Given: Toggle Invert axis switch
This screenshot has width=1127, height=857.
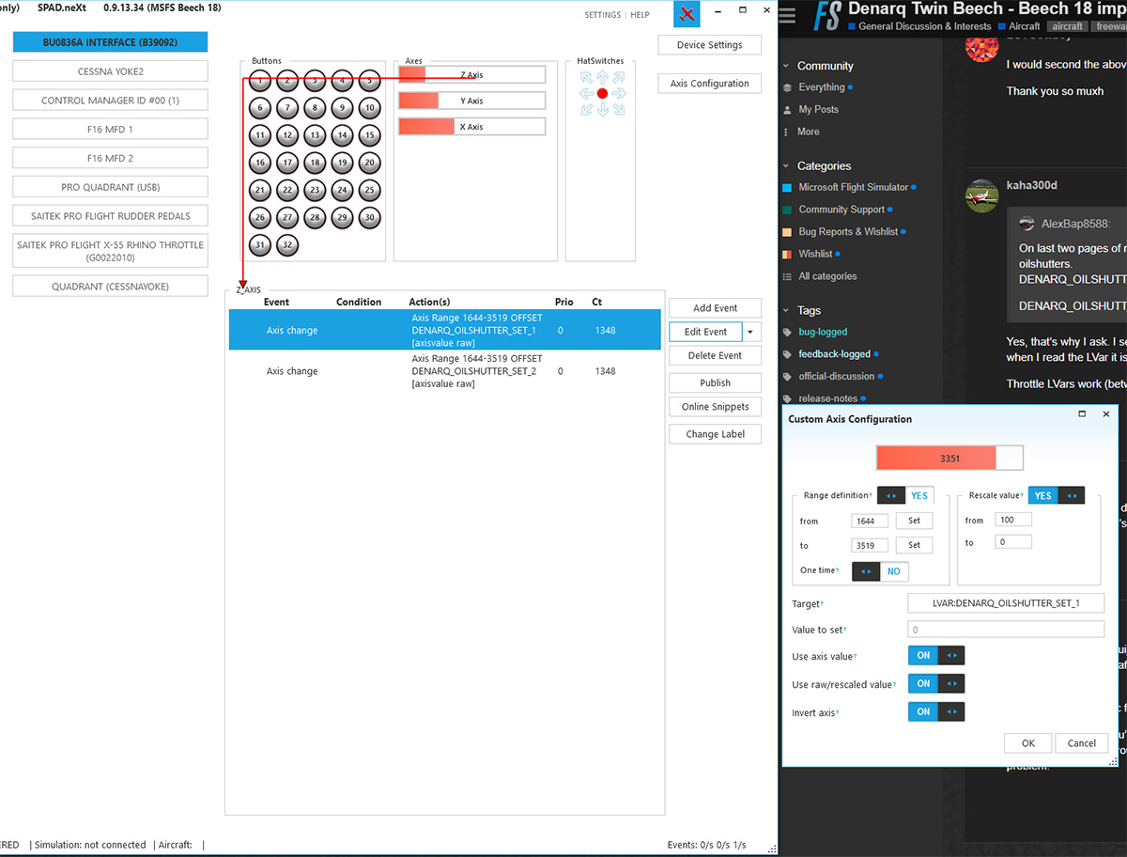Looking at the screenshot, I should [936, 711].
